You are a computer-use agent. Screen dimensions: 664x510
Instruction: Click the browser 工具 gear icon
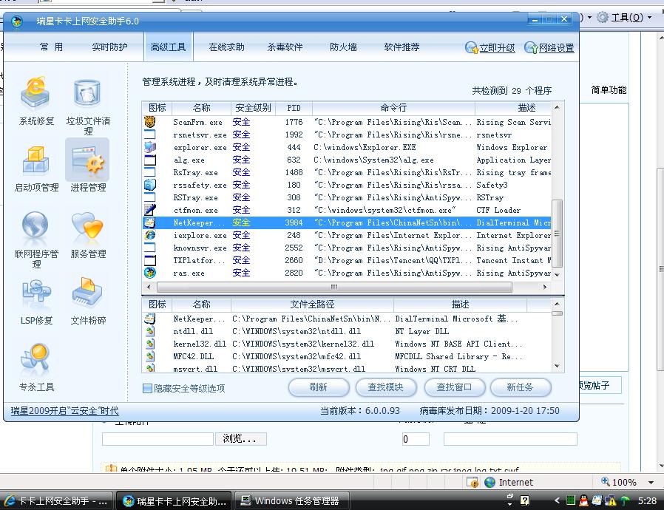point(602,17)
